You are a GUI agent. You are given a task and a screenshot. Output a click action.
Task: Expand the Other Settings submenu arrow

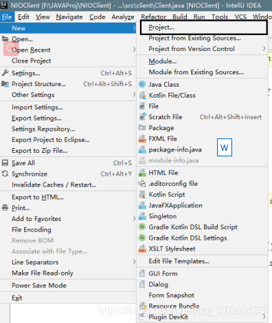[134, 94]
